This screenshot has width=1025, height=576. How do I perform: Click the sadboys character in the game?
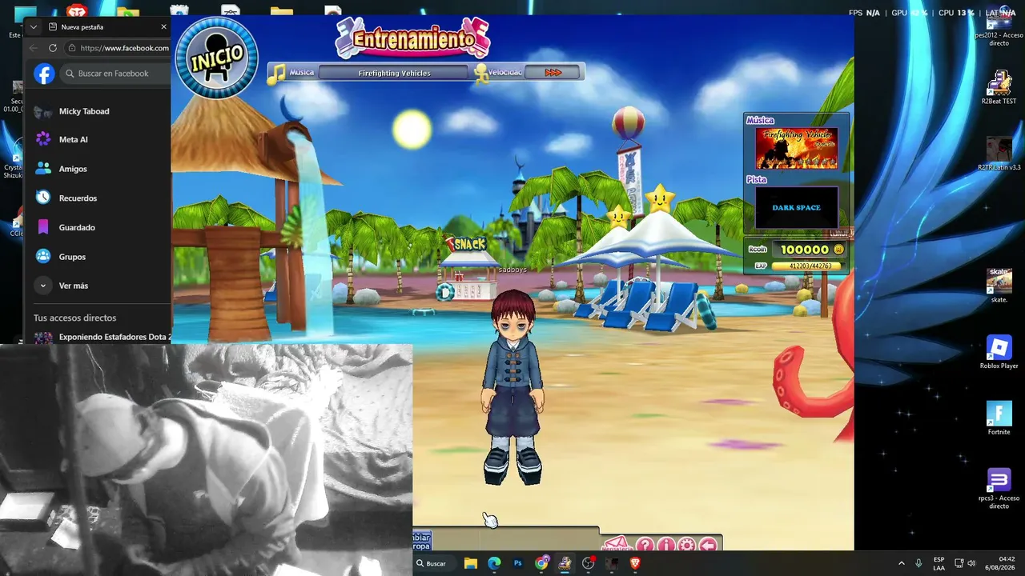(x=512, y=388)
